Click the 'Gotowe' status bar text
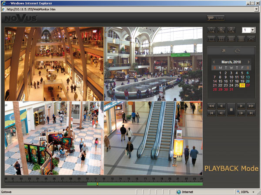 click(6, 192)
